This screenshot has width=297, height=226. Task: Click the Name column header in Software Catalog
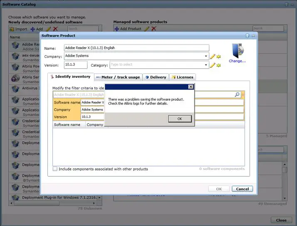15,37
